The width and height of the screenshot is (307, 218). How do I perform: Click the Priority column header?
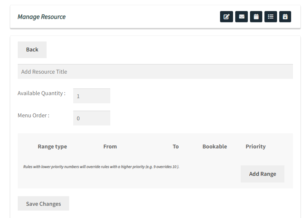256,147
